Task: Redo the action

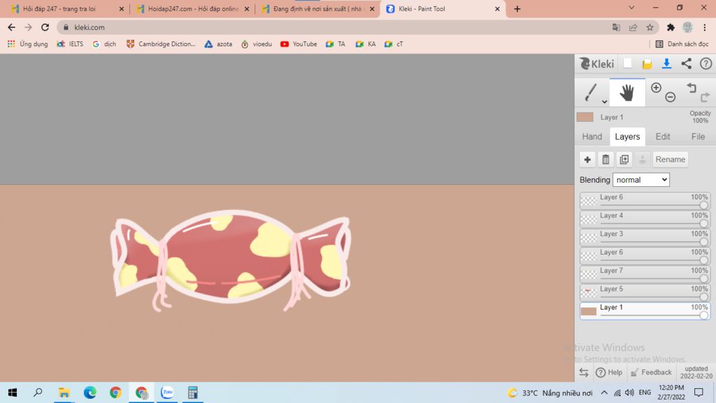Action: (x=705, y=97)
